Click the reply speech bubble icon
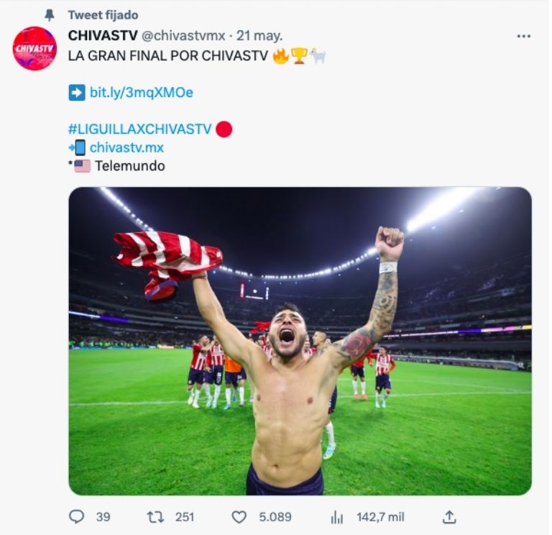552x535 pixels. [x=76, y=516]
